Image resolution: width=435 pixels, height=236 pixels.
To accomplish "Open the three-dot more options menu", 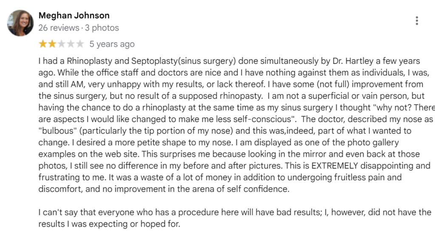I will (417, 21).
